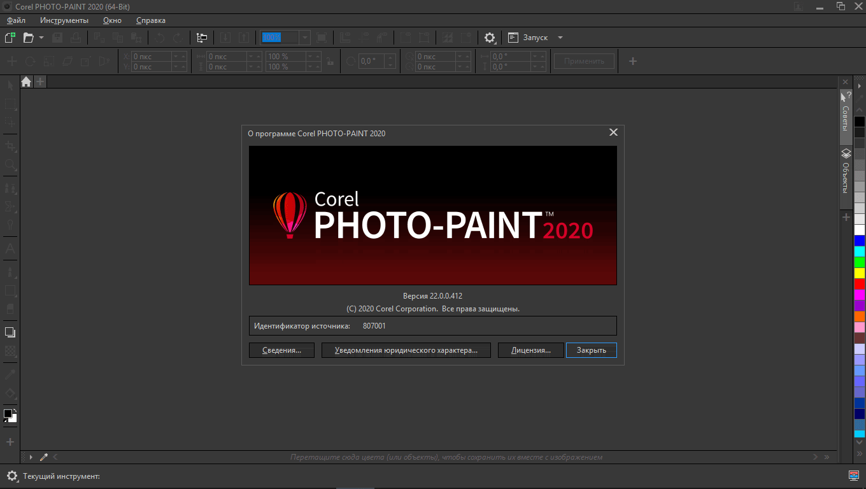The height and width of the screenshot is (489, 866).
Task: Click the Лицензия... button
Action: pyautogui.click(x=531, y=350)
